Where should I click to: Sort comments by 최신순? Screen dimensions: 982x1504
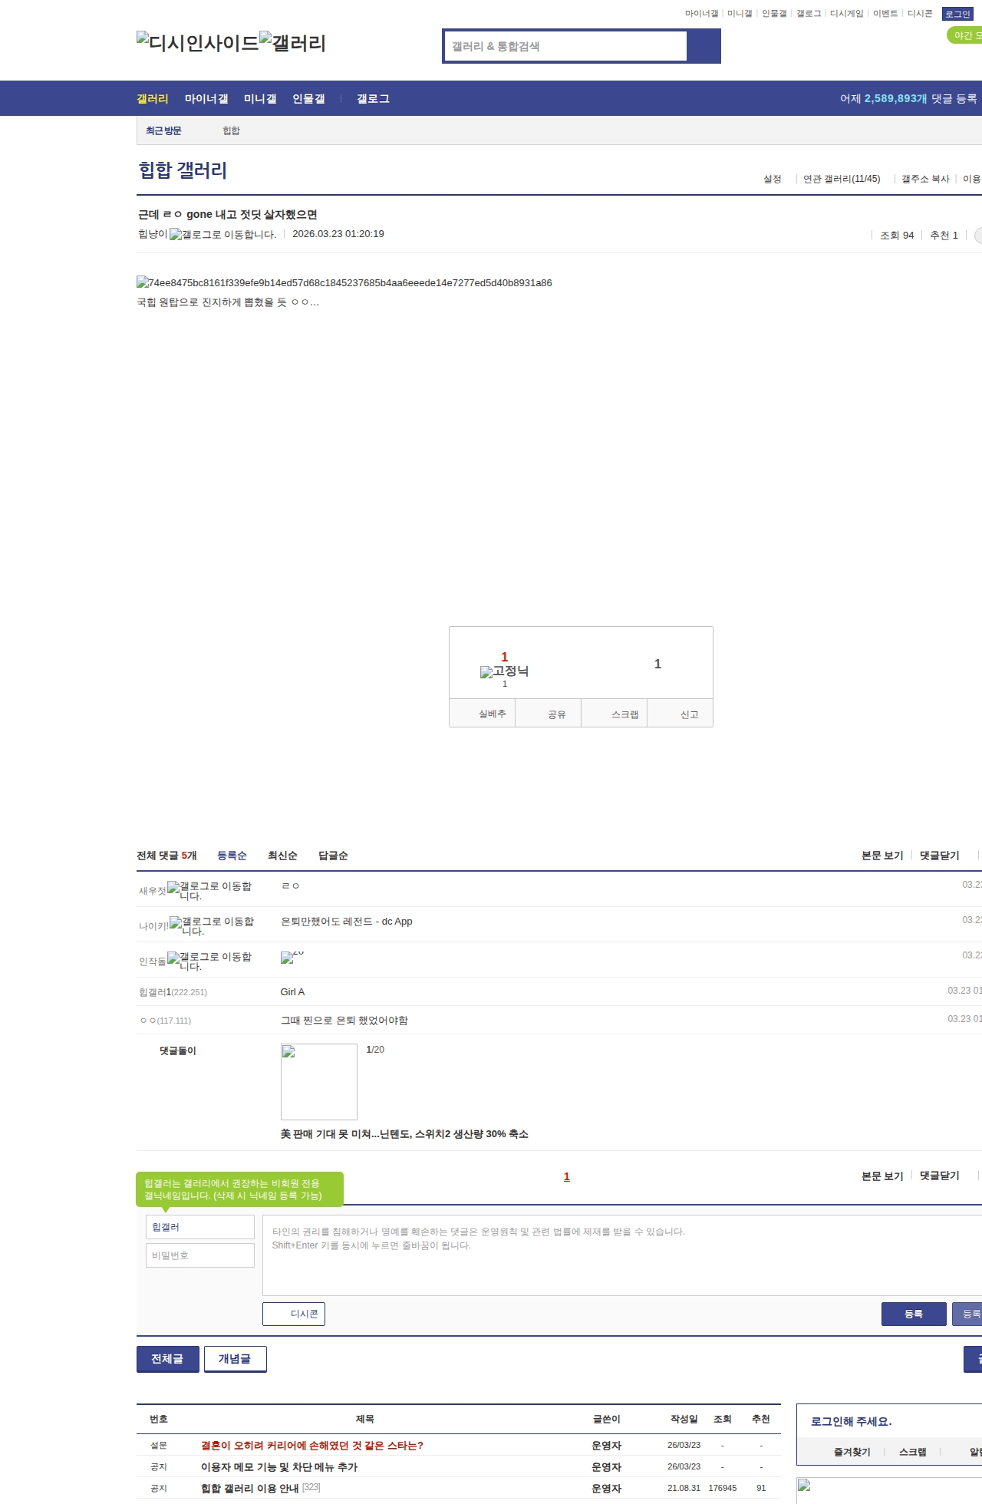(x=282, y=856)
